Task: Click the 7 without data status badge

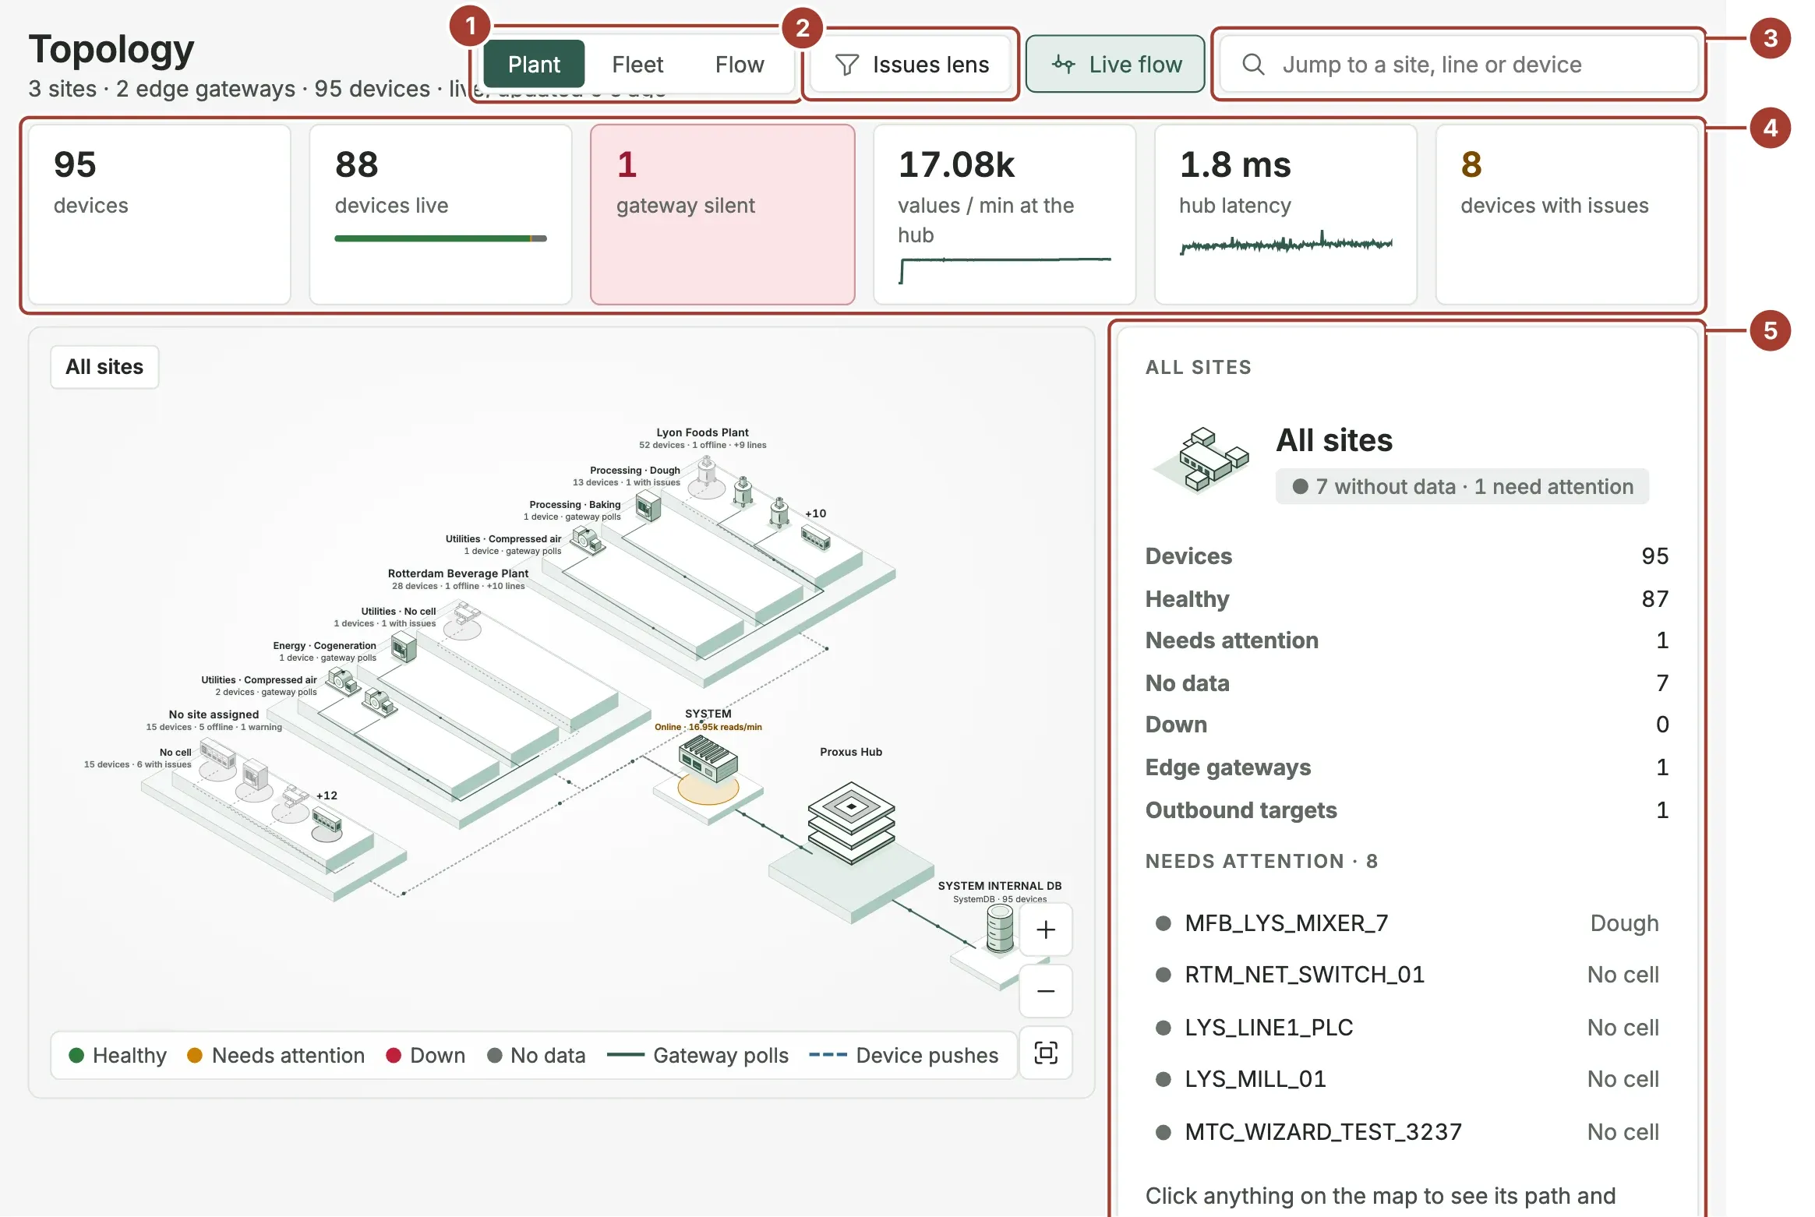Action: click(1462, 486)
